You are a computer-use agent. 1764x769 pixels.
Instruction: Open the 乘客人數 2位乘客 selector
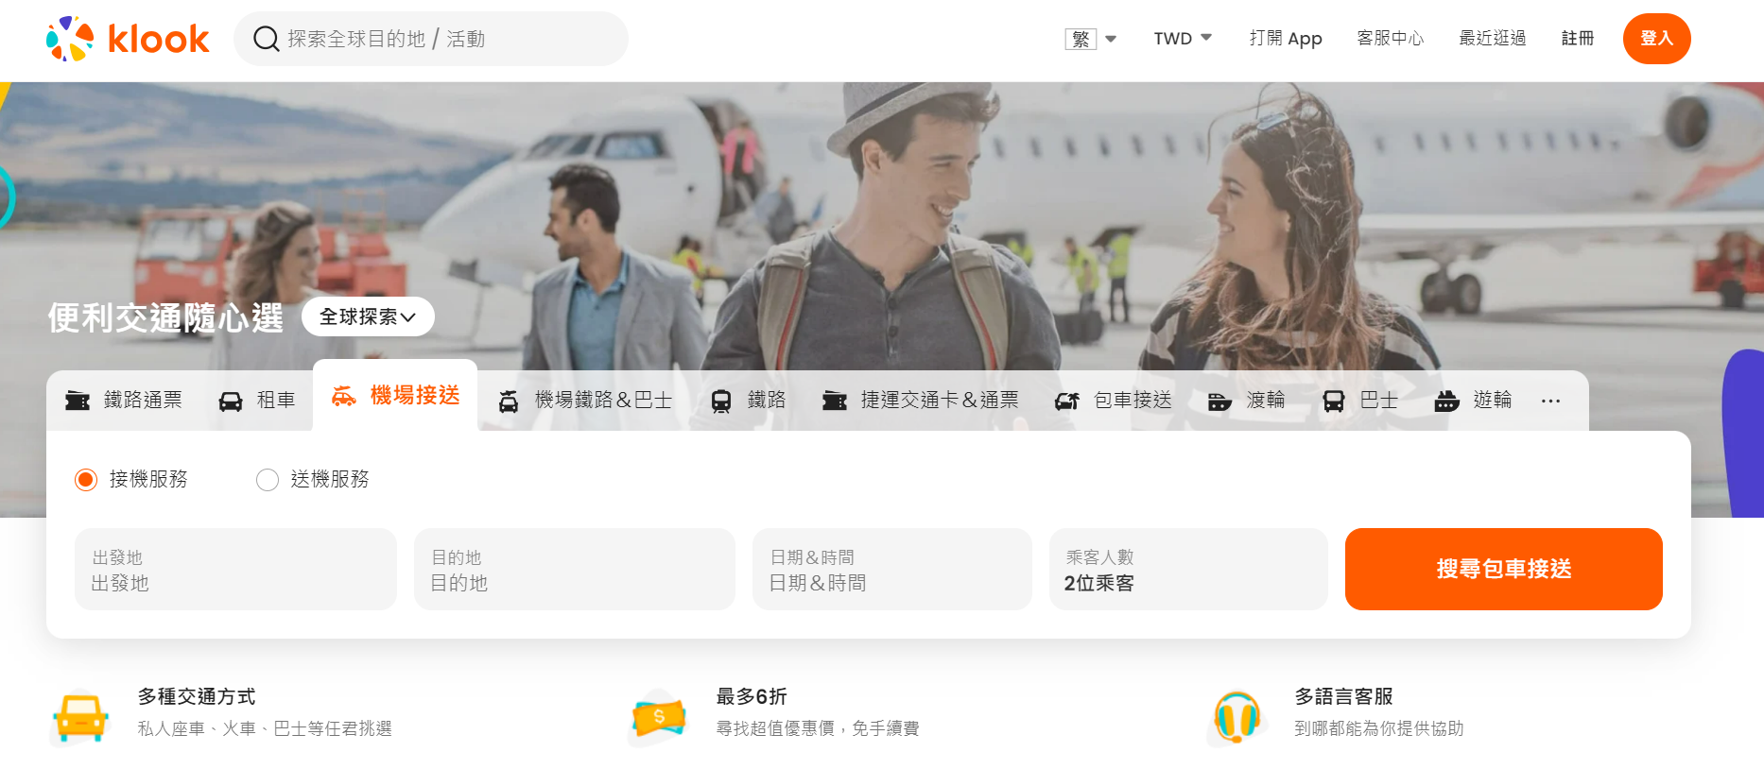[1188, 570]
